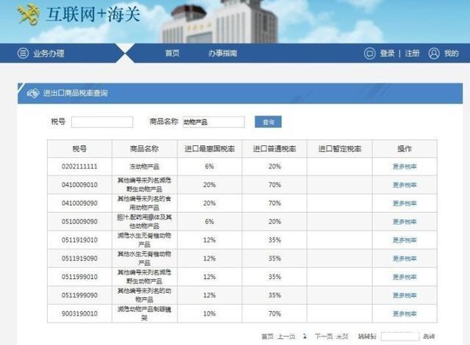470x345 pixels.
Task: Click pagination 末页 link
Action: (342, 337)
